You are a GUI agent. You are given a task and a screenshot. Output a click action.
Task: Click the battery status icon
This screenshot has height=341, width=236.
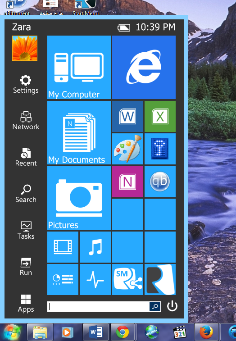[x=124, y=27]
